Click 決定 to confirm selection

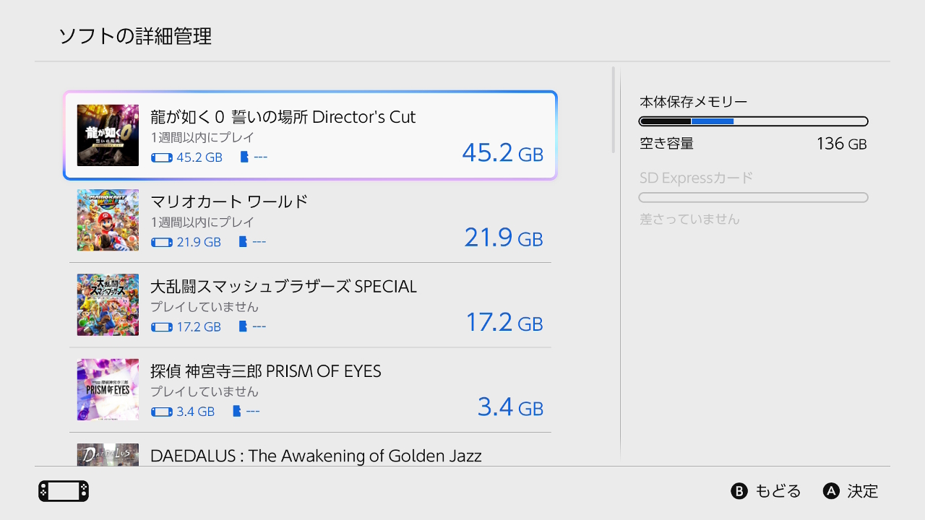coord(863,492)
